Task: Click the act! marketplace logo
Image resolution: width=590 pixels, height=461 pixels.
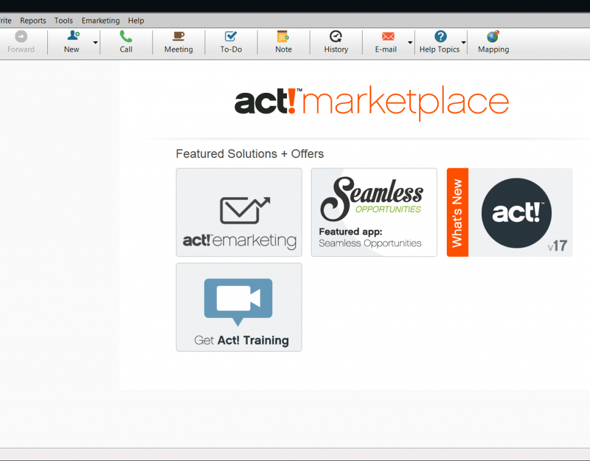Action: pos(372,103)
